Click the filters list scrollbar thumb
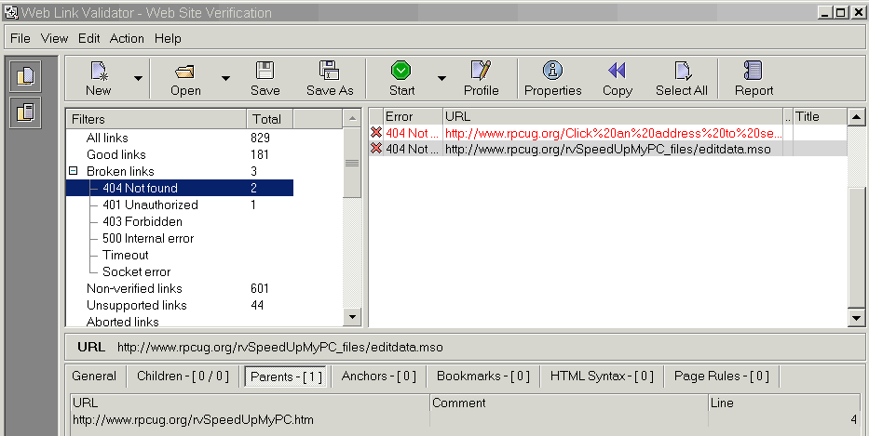This screenshot has width=869, height=436. 352,163
